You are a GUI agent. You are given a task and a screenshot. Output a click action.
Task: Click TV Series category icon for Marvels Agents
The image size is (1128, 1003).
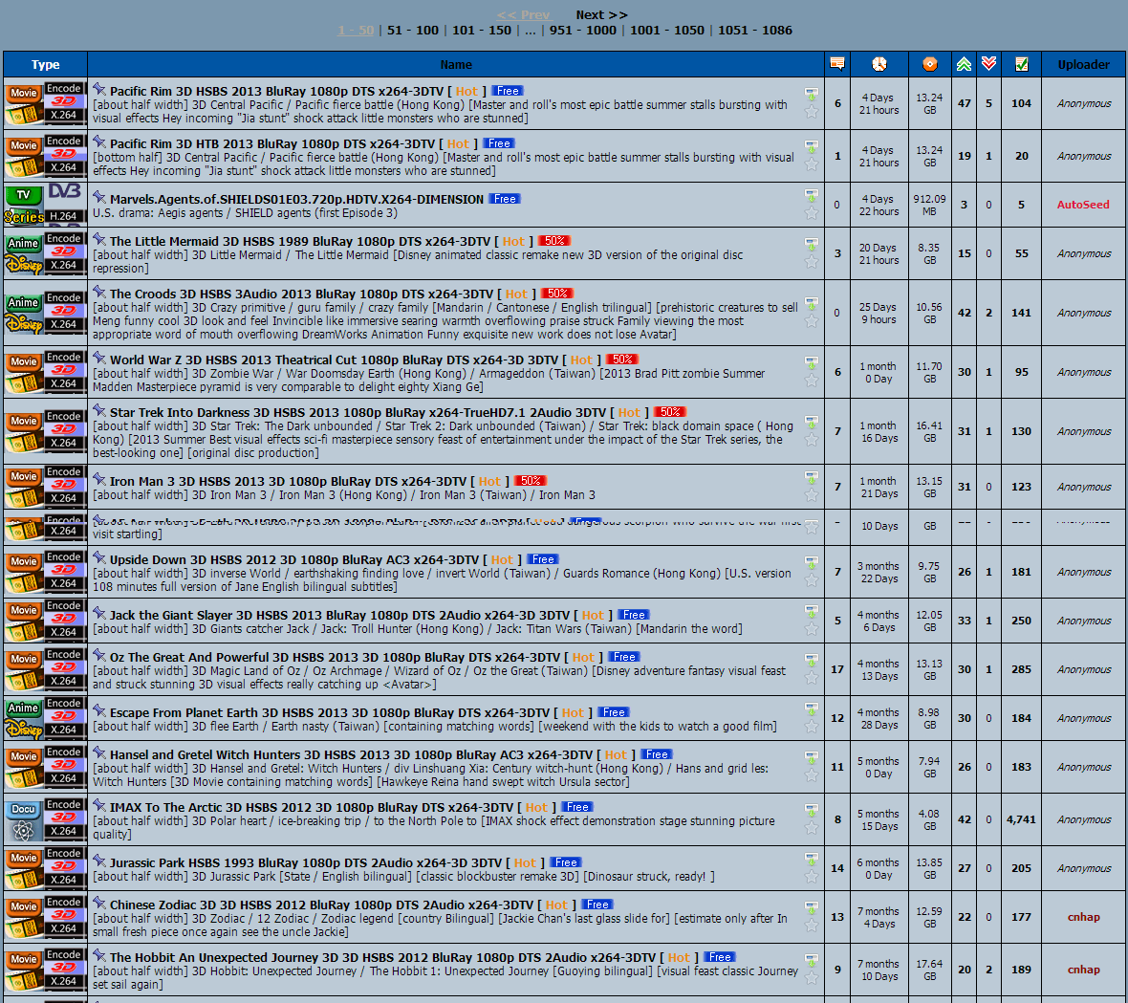click(24, 205)
